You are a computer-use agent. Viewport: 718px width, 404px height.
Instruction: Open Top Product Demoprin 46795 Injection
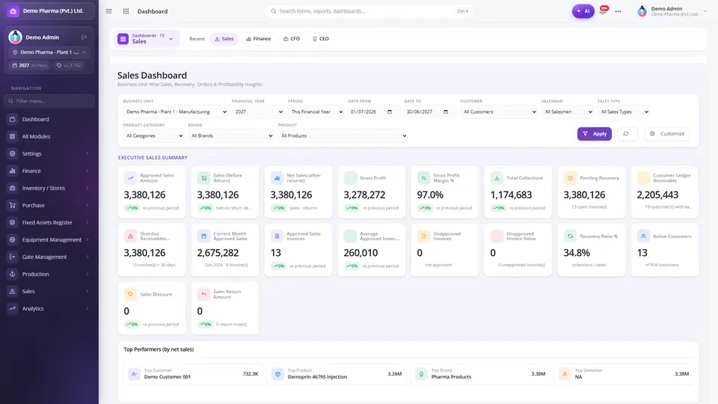pos(337,374)
